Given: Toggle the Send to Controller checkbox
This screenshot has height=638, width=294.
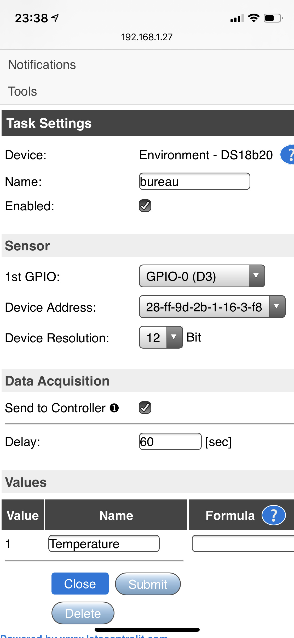Looking at the screenshot, I should (145, 408).
